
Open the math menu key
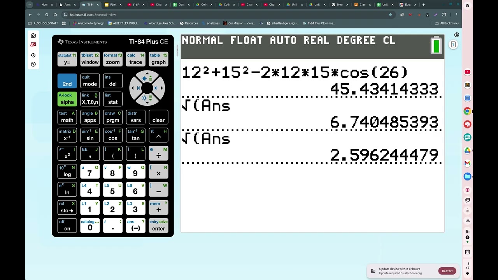click(x=67, y=117)
